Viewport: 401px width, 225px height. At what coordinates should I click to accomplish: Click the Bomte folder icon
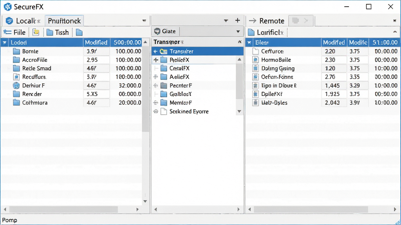click(16, 51)
